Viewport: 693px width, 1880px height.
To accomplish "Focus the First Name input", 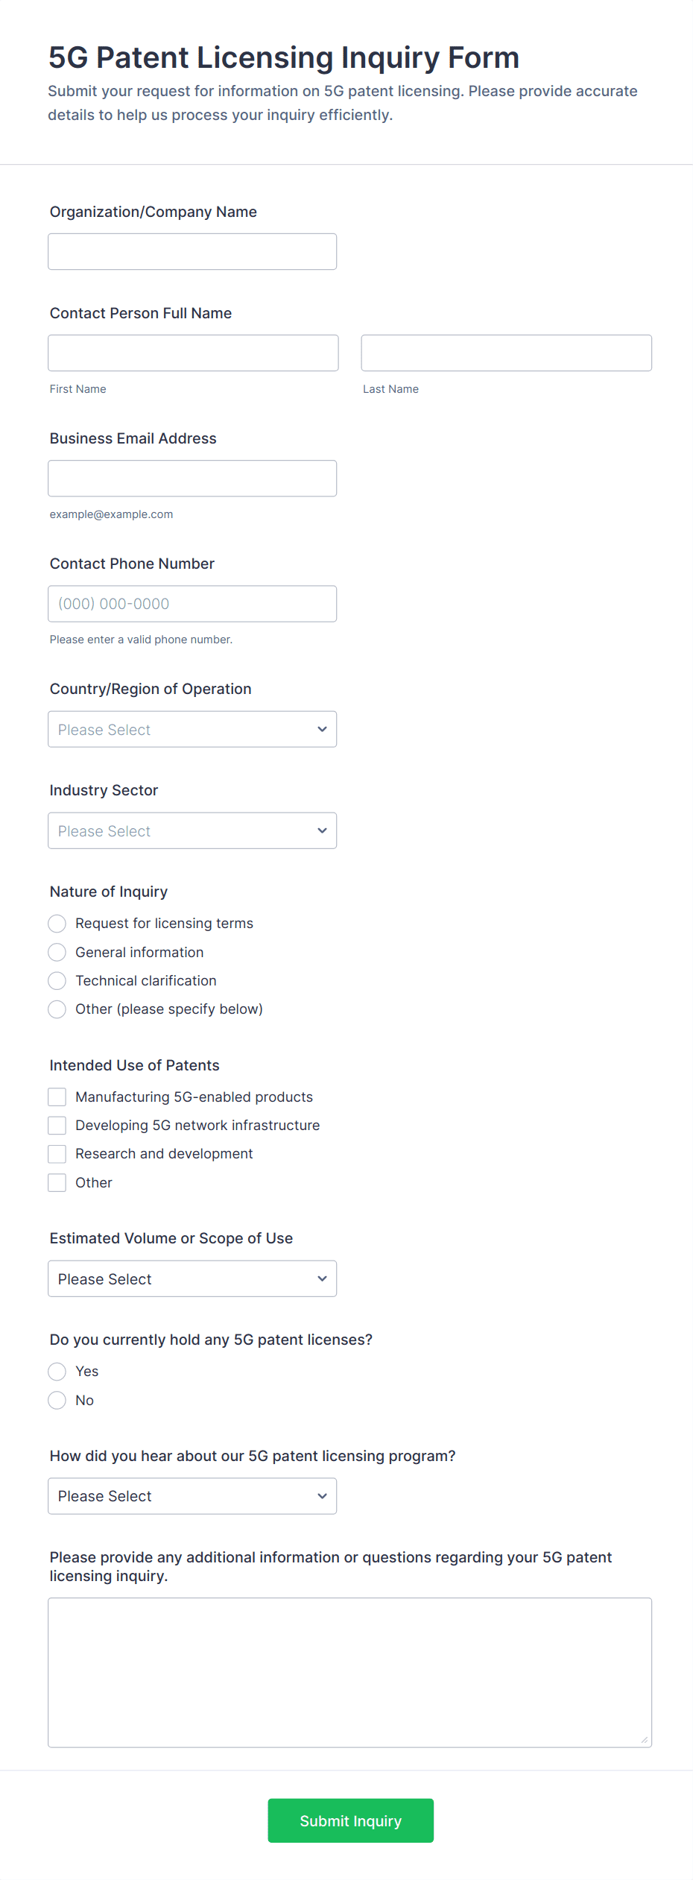I will point(193,353).
